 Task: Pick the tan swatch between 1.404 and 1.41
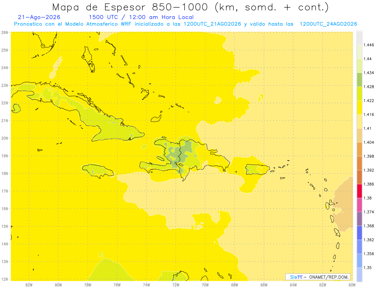359,135
